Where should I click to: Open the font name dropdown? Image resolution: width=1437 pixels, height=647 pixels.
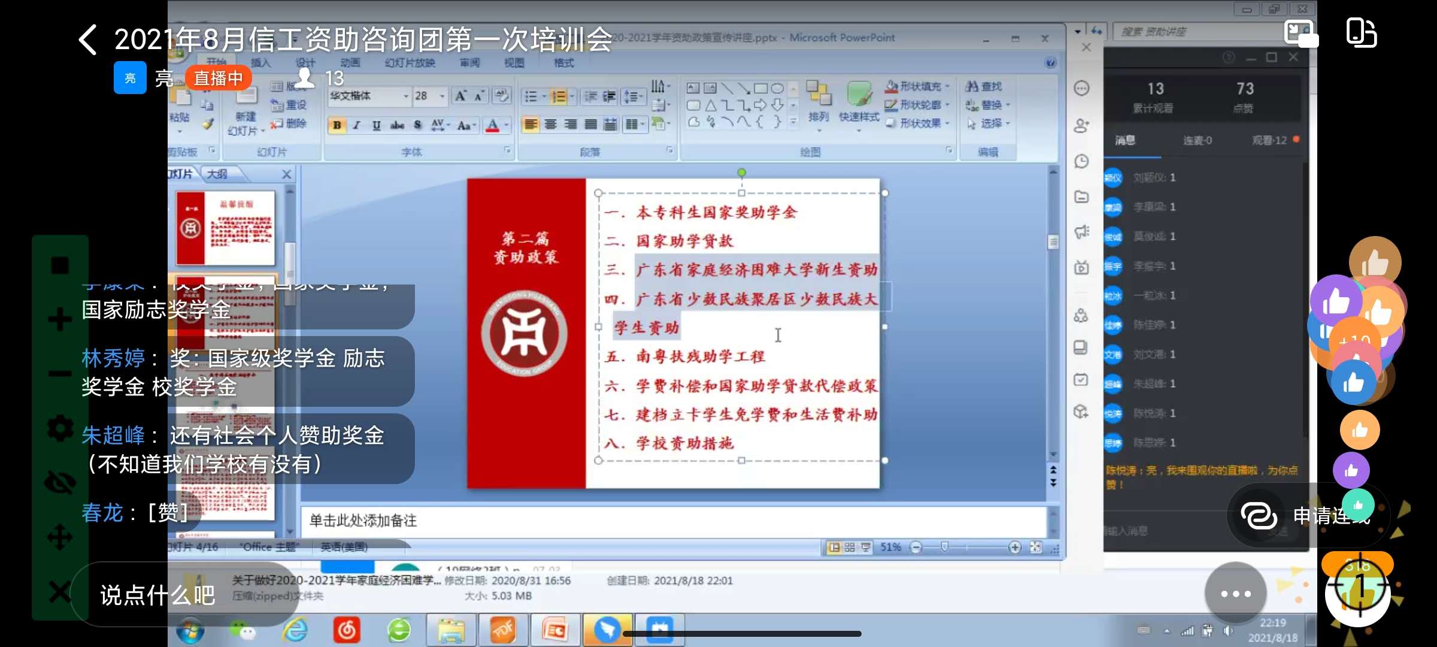pyautogui.click(x=405, y=96)
